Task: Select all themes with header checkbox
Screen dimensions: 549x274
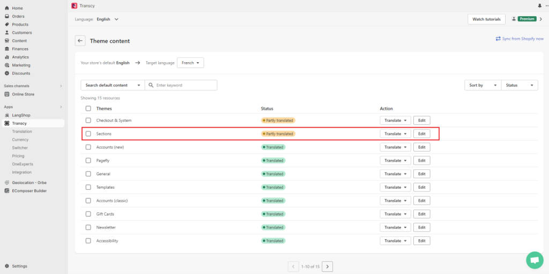Action: 88,109
